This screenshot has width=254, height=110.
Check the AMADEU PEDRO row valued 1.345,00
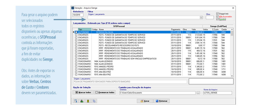[76, 67]
